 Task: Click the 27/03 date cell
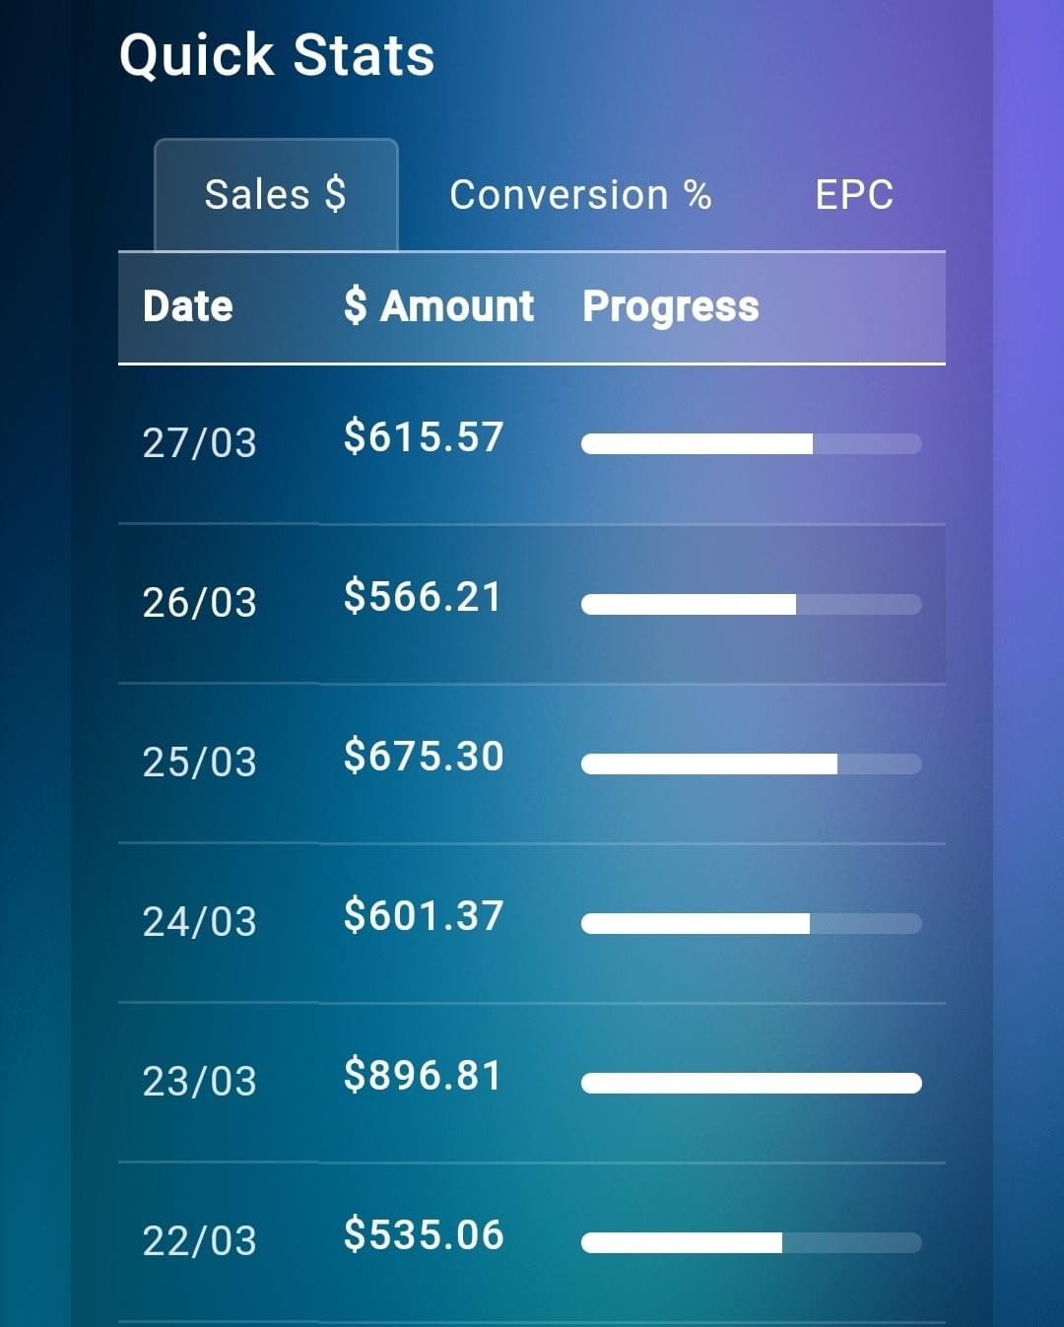pos(199,442)
